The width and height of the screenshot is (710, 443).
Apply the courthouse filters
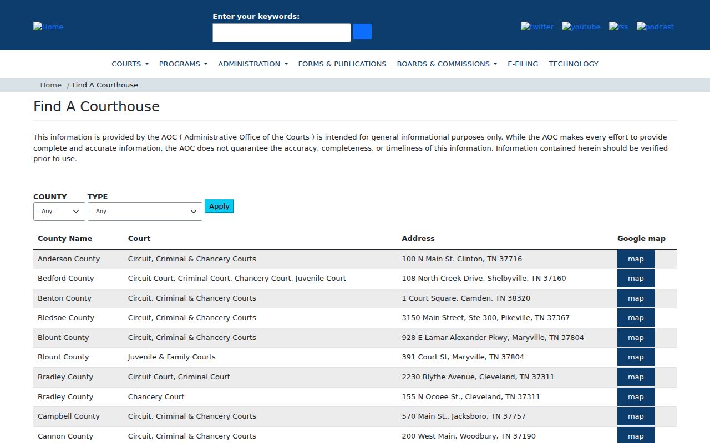pyautogui.click(x=219, y=206)
